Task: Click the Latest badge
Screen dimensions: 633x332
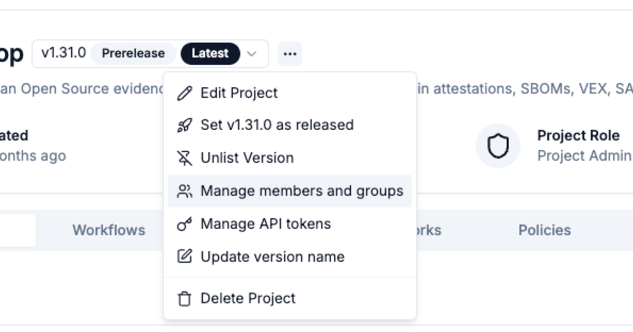Action: point(210,54)
